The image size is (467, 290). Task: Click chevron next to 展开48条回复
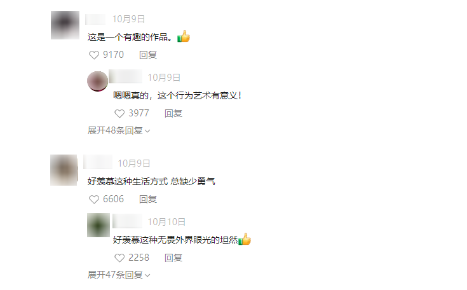coord(147,131)
